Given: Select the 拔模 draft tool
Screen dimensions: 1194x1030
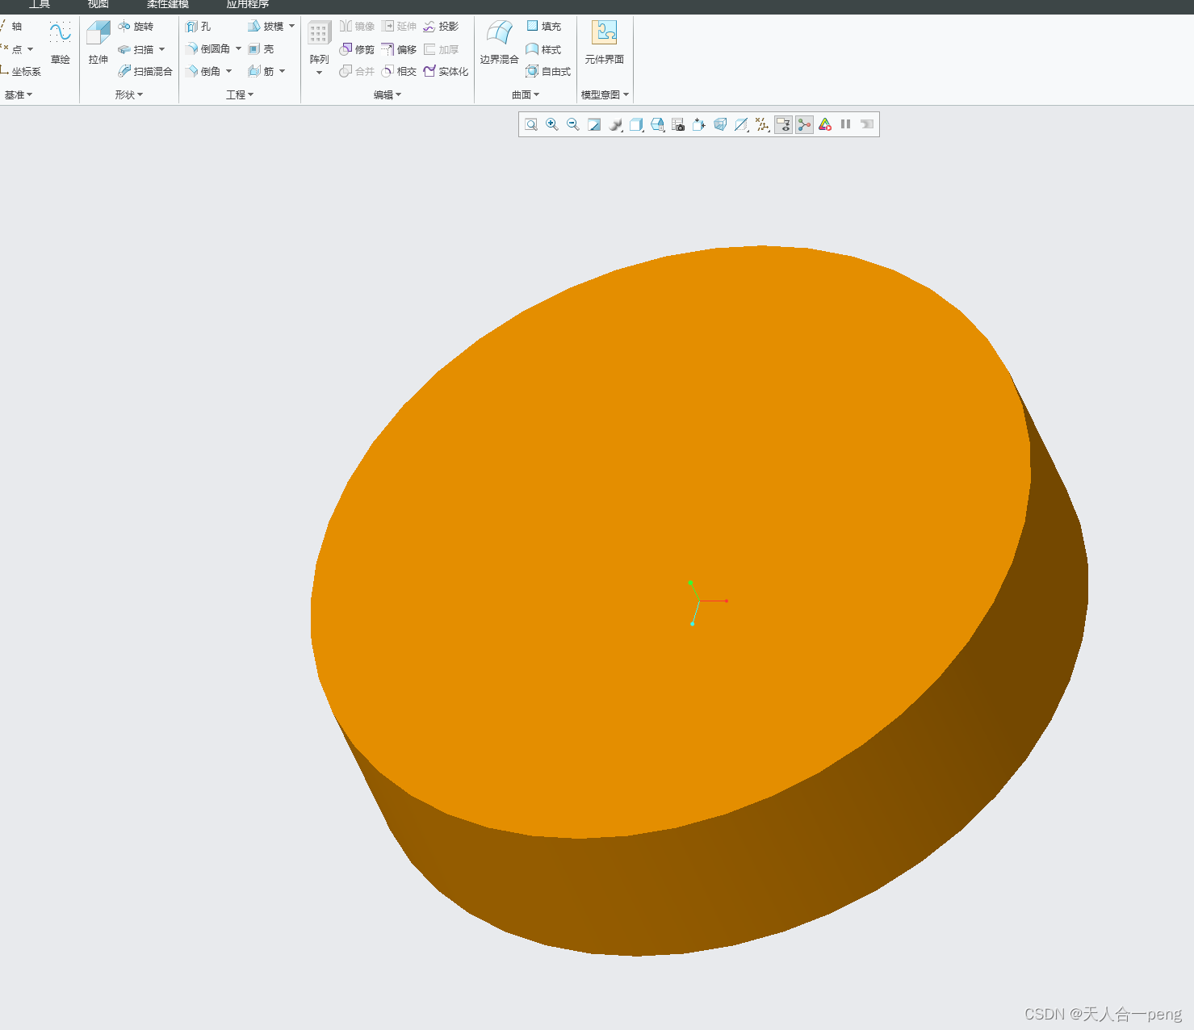Looking at the screenshot, I should (266, 27).
